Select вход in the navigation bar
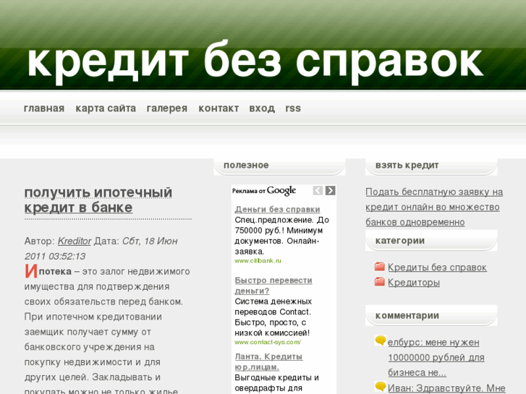This screenshot has height=394, width=526. [x=262, y=108]
